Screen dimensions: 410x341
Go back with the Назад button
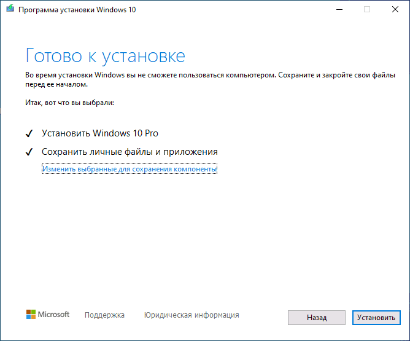click(x=316, y=318)
